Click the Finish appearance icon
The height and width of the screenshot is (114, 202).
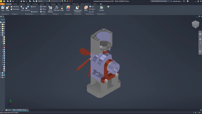(68, 8)
